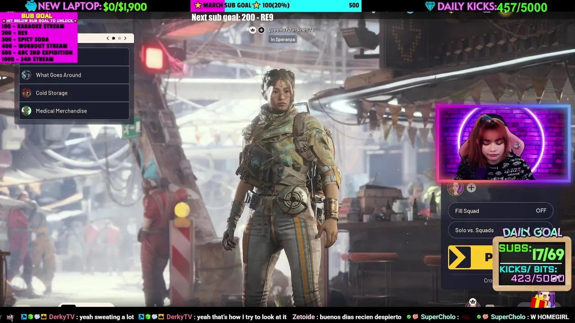Click the diamond icon beside Daily Kicks
575x323 pixels.
pyautogui.click(x=430, y=6)
